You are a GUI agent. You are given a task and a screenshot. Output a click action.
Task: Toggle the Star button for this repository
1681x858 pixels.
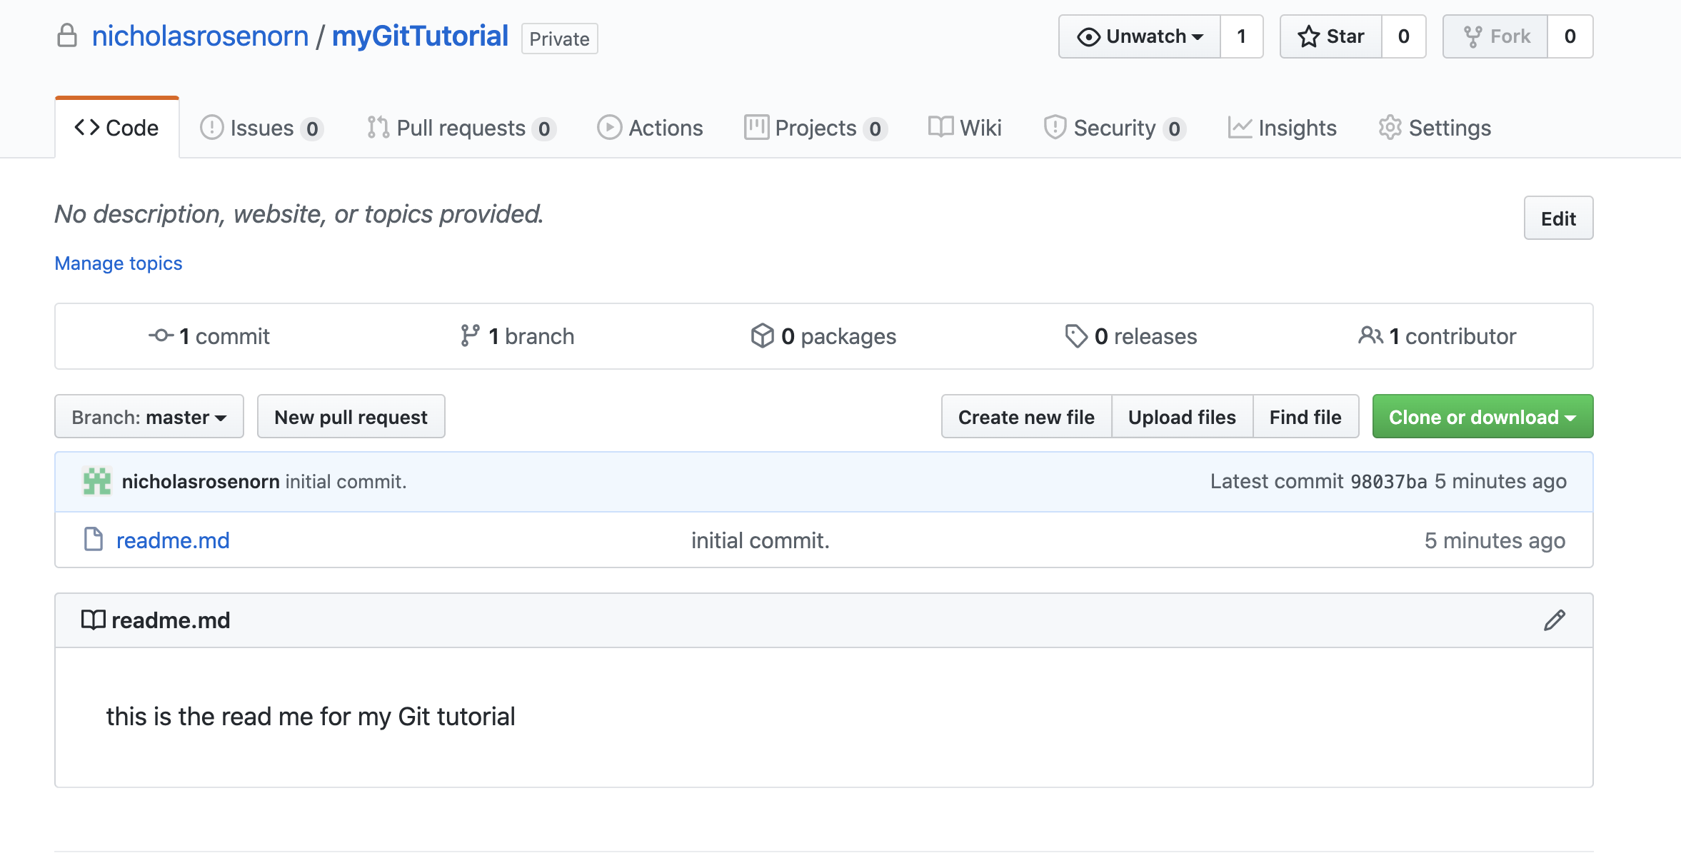(x=1330, y=36)
